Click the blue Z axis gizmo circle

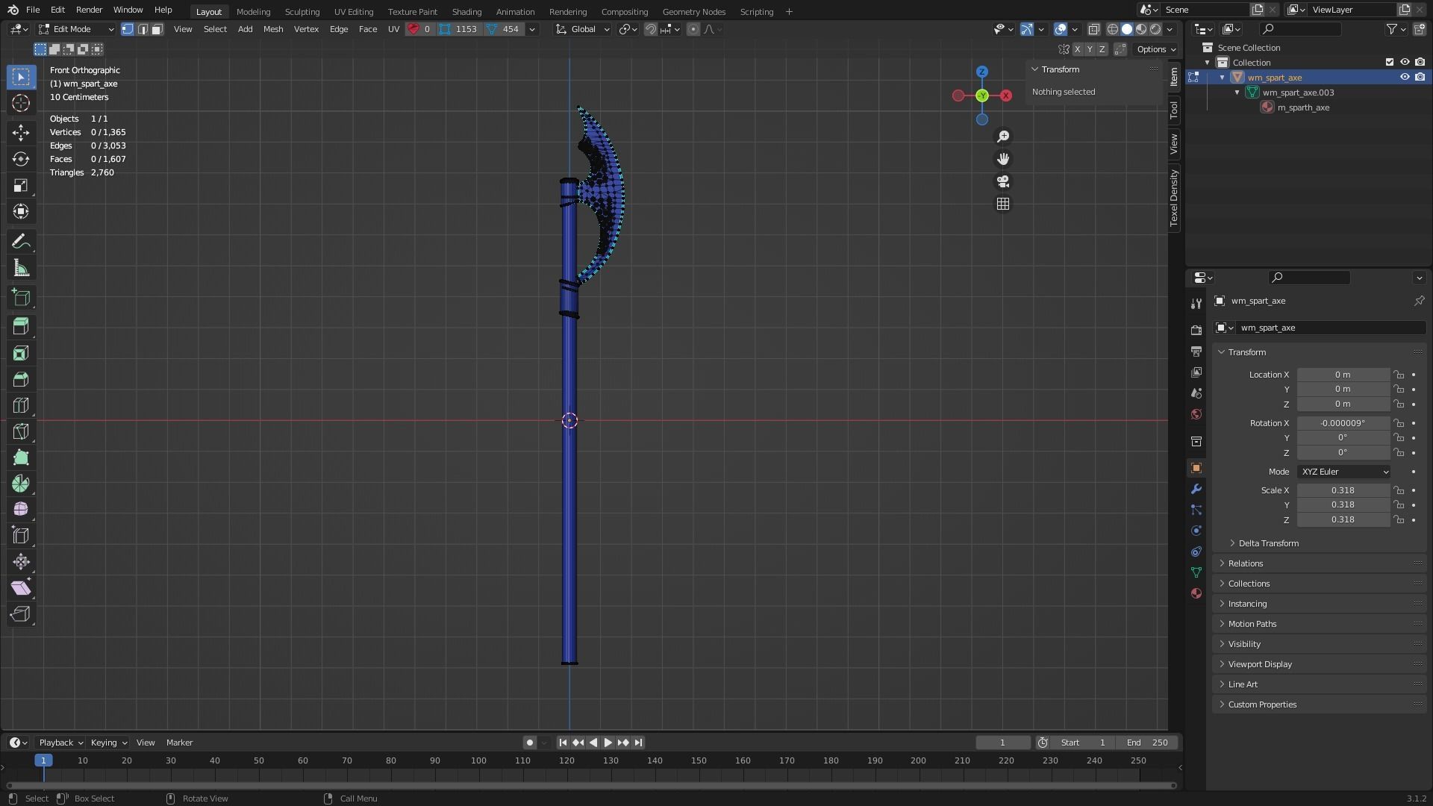pos(982,72)
